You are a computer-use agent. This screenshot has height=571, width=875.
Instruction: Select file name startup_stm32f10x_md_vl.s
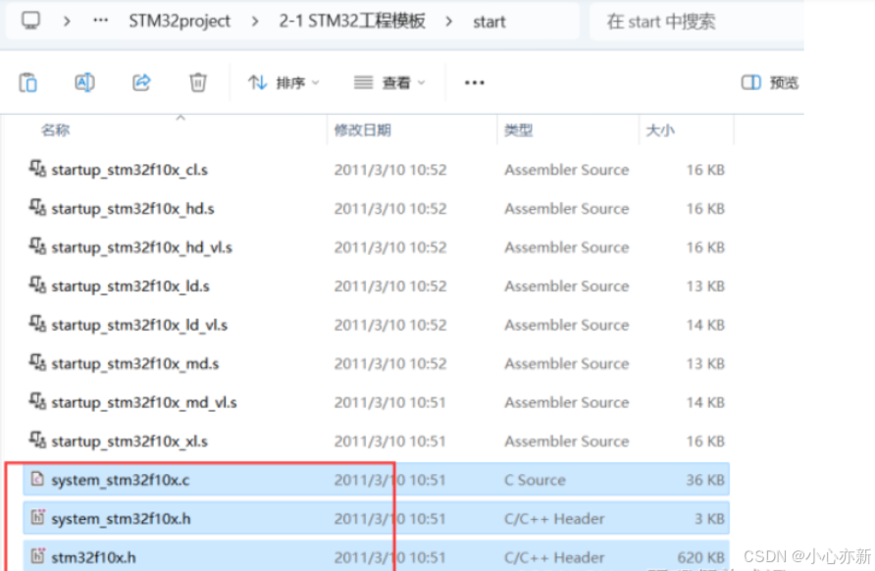[x=144, y=402]
